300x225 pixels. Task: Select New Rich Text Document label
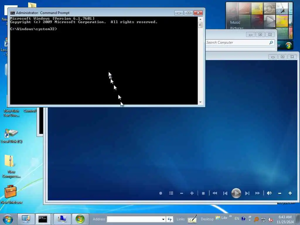click(11, 113)
